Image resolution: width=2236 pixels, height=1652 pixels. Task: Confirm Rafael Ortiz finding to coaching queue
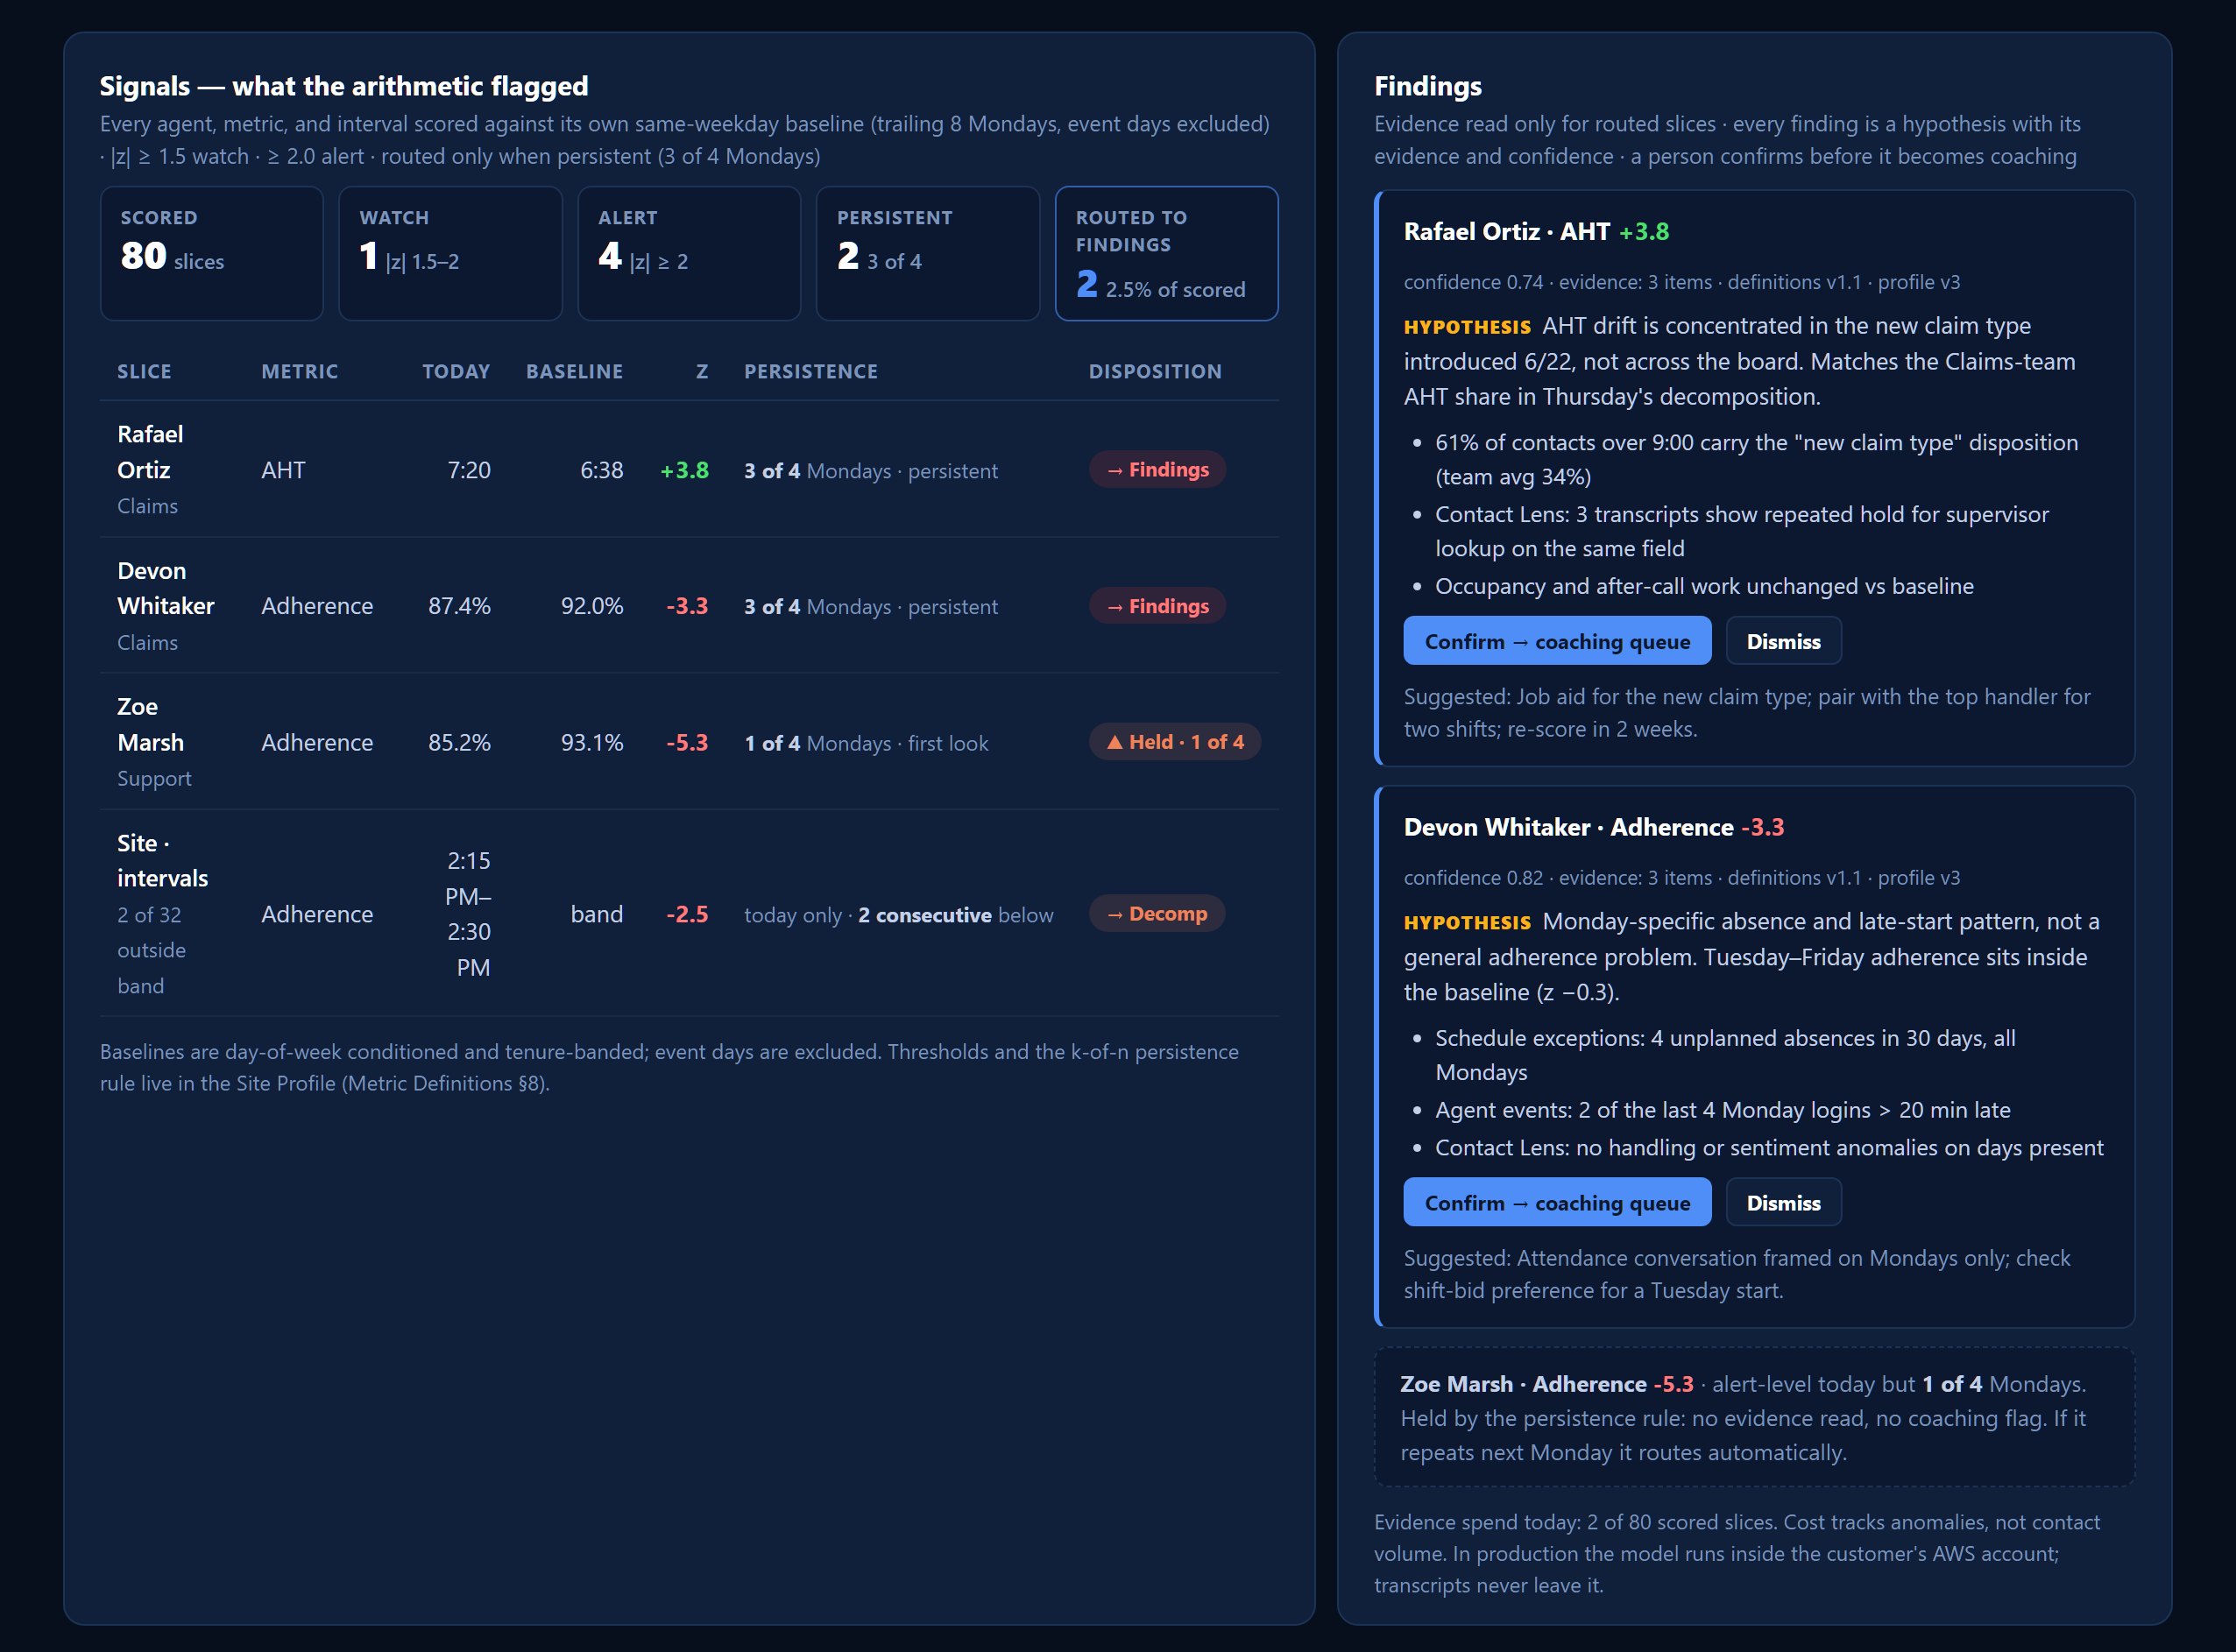click(x=1557, y=641)
